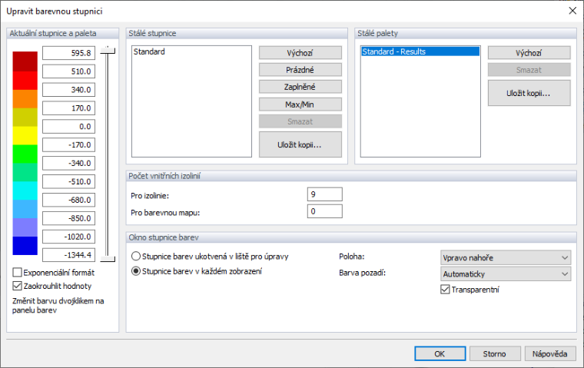Click the -340.0 value field
Screen dimensions: 584x368
69,163
